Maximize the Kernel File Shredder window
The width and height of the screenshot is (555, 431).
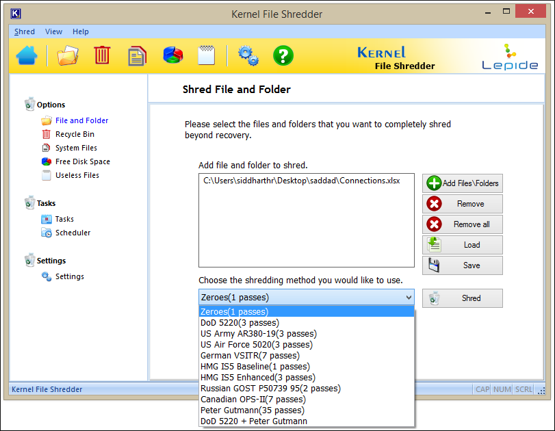tap(506, 12)
